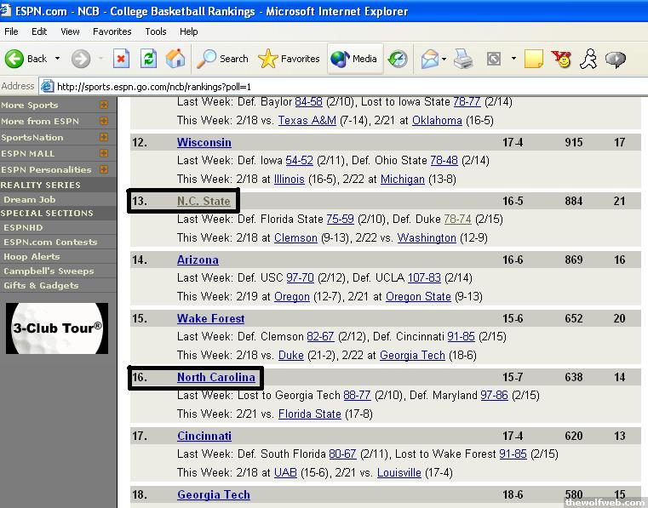Go to the Home page icon
This screenshot has width=648, height=508.
pos(175,59)
